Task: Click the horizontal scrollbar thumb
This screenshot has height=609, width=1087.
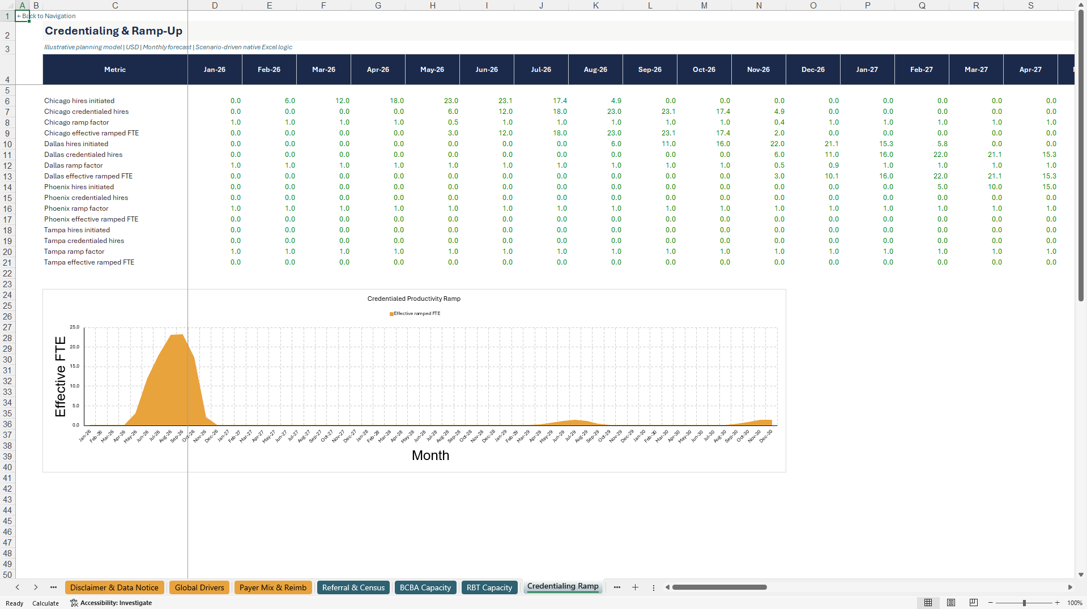Action: click(719, 587)
